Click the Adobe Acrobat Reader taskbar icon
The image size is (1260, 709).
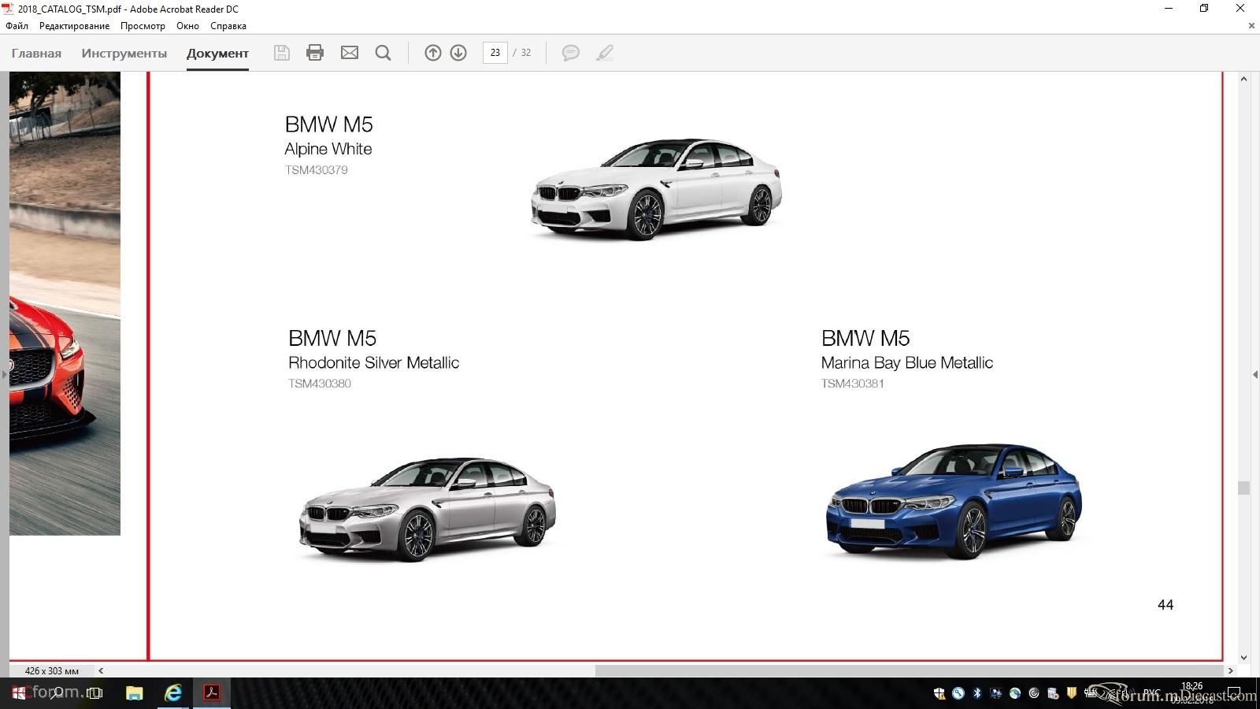coord(212,693)
